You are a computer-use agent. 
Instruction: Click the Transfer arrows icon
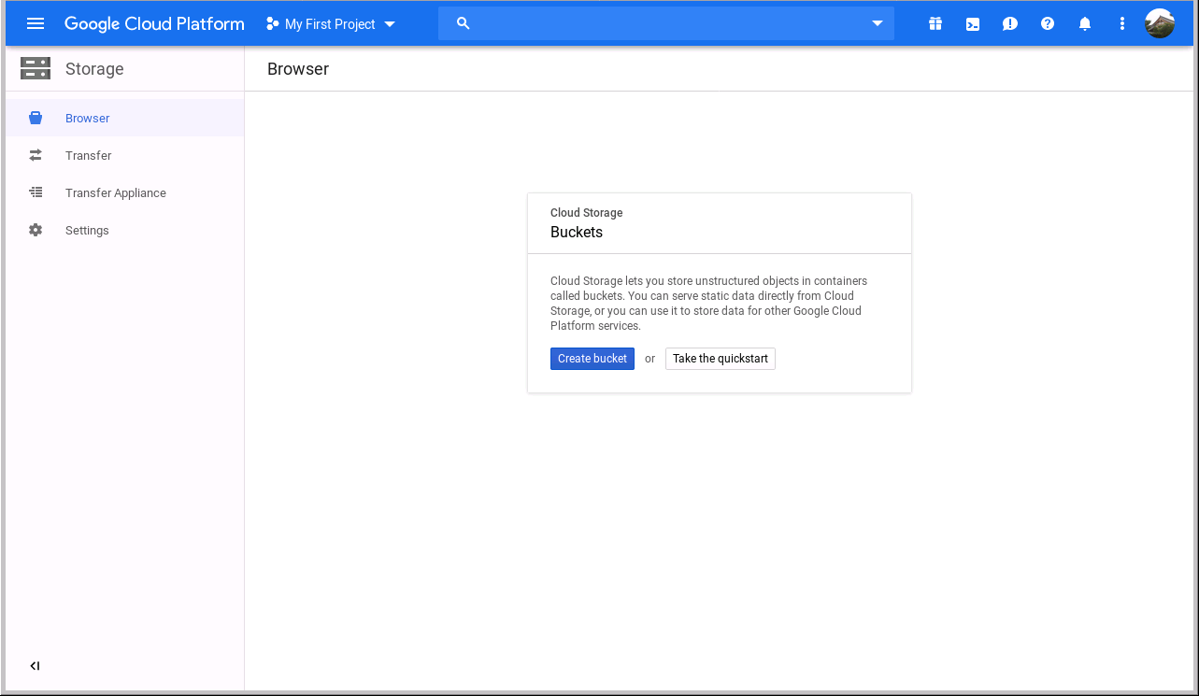(x=36, y=155)
